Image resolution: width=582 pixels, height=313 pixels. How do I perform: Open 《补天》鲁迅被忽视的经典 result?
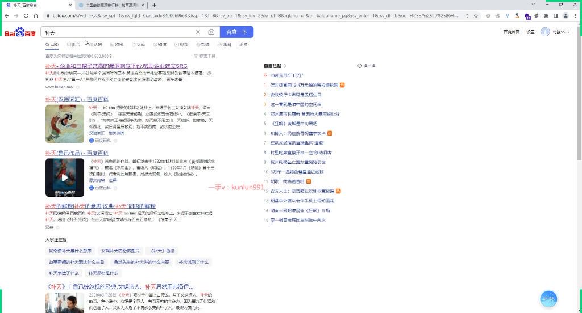[119, 287]
